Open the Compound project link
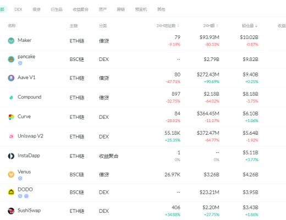Viewport: 286px width, 220px height. (x=29, y=97)
